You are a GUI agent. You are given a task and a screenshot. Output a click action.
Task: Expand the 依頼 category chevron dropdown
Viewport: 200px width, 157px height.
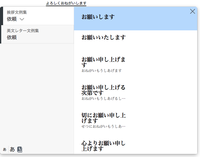pyautogui.click(x=22, y=19)
